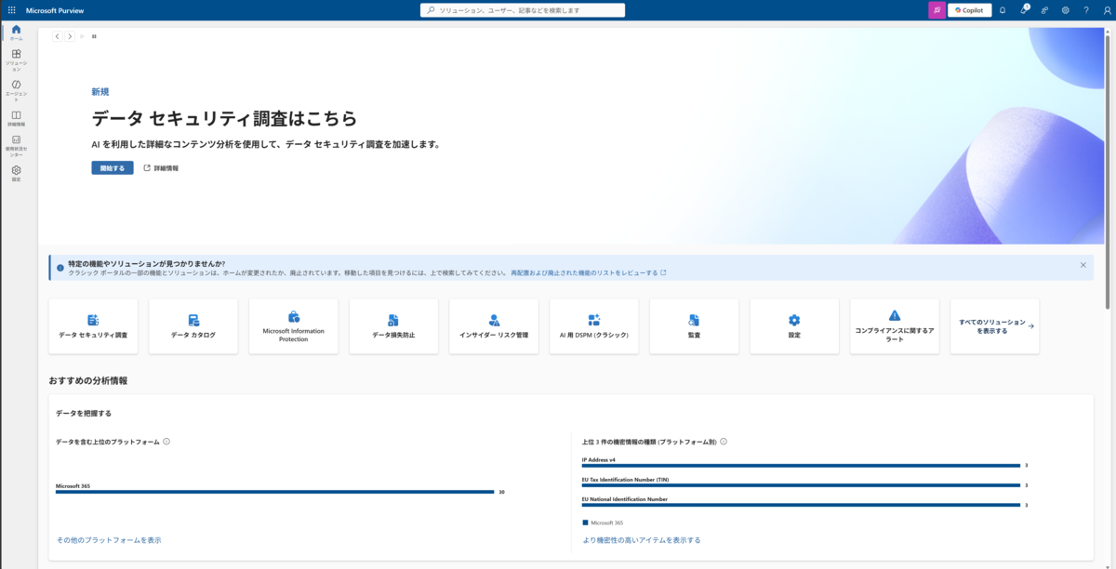This screenshot has width=1116, height=569.
Task: Open the Copilot button in header
Action: (x=969, y=10)
